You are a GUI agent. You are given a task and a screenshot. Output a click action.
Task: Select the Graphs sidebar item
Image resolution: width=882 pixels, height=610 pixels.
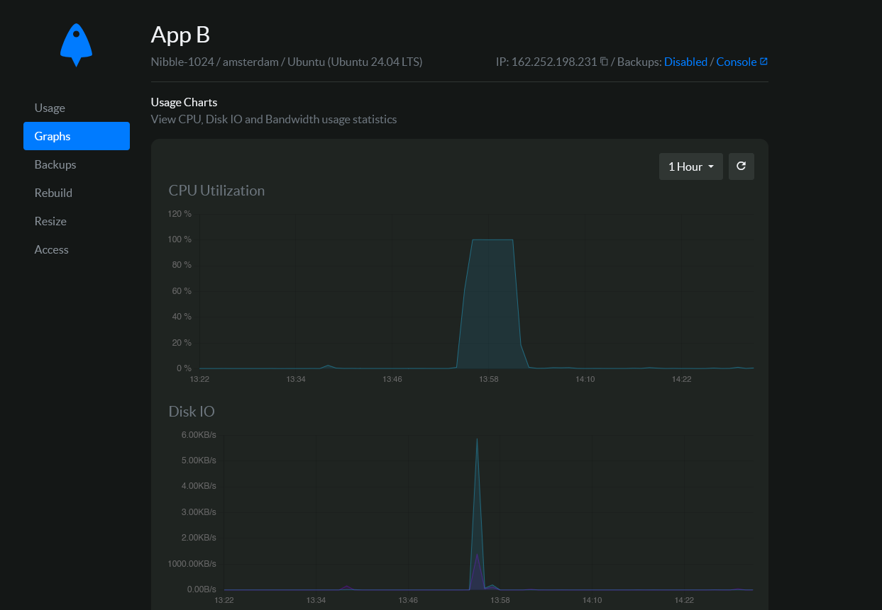pos(77,136)
